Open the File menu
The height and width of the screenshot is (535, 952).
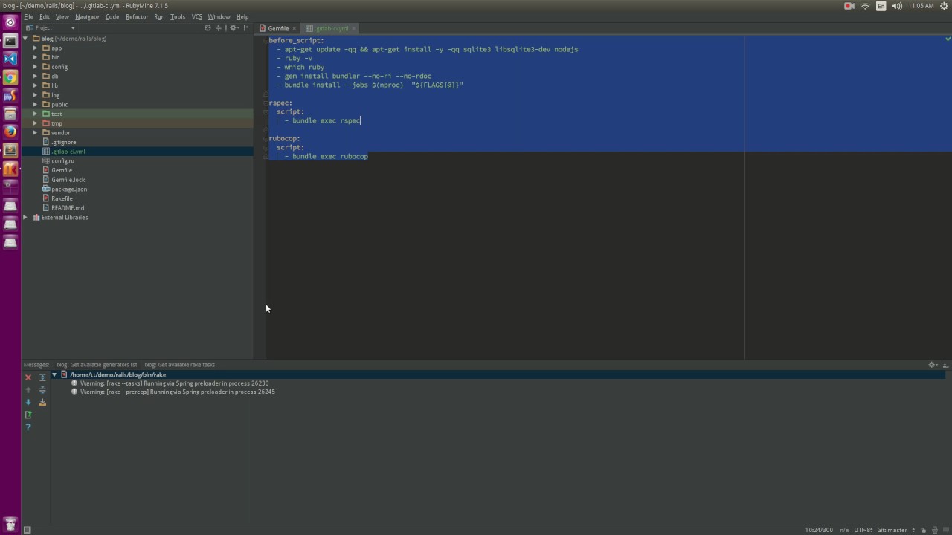point(28,16)
